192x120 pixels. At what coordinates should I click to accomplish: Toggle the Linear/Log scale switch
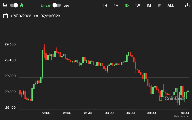click(56, 5)
